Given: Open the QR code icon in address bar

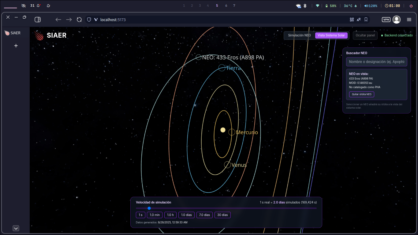Looking at the screenshot, I should [352, 20].
